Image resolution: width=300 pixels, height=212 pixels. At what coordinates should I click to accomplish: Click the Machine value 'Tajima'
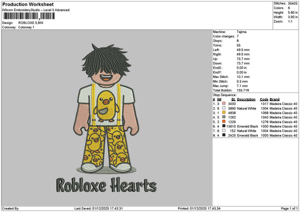tap(241, 32)
